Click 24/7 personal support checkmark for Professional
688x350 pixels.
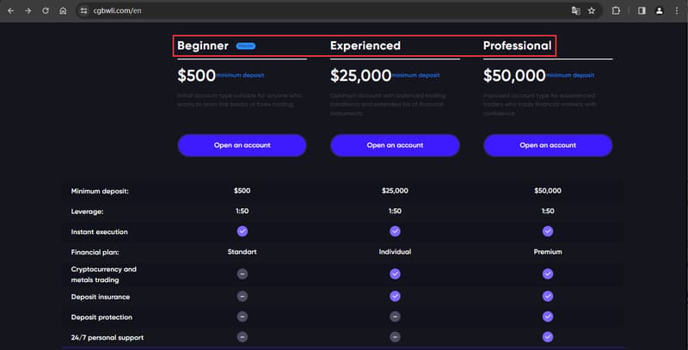pos(548,337)
